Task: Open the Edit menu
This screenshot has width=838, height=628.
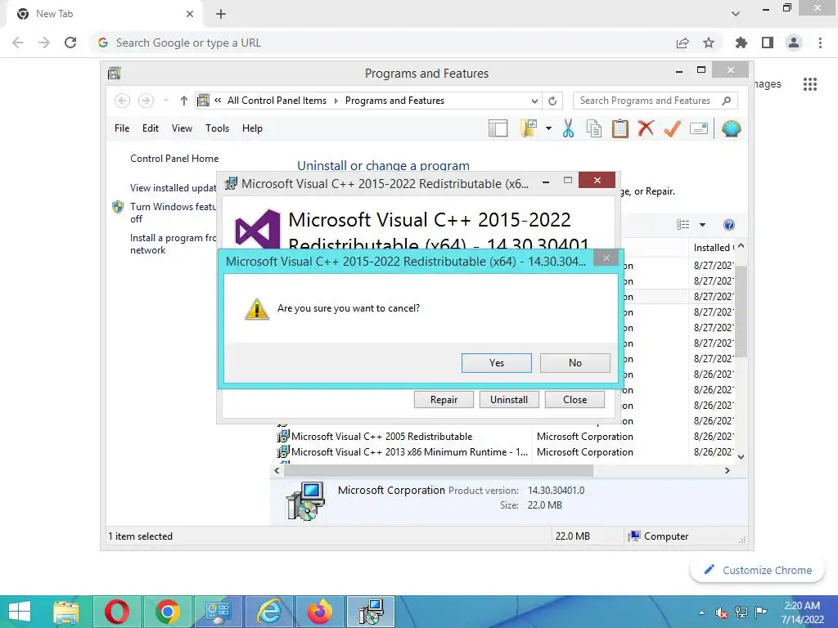Action: [x=151, y=128]
